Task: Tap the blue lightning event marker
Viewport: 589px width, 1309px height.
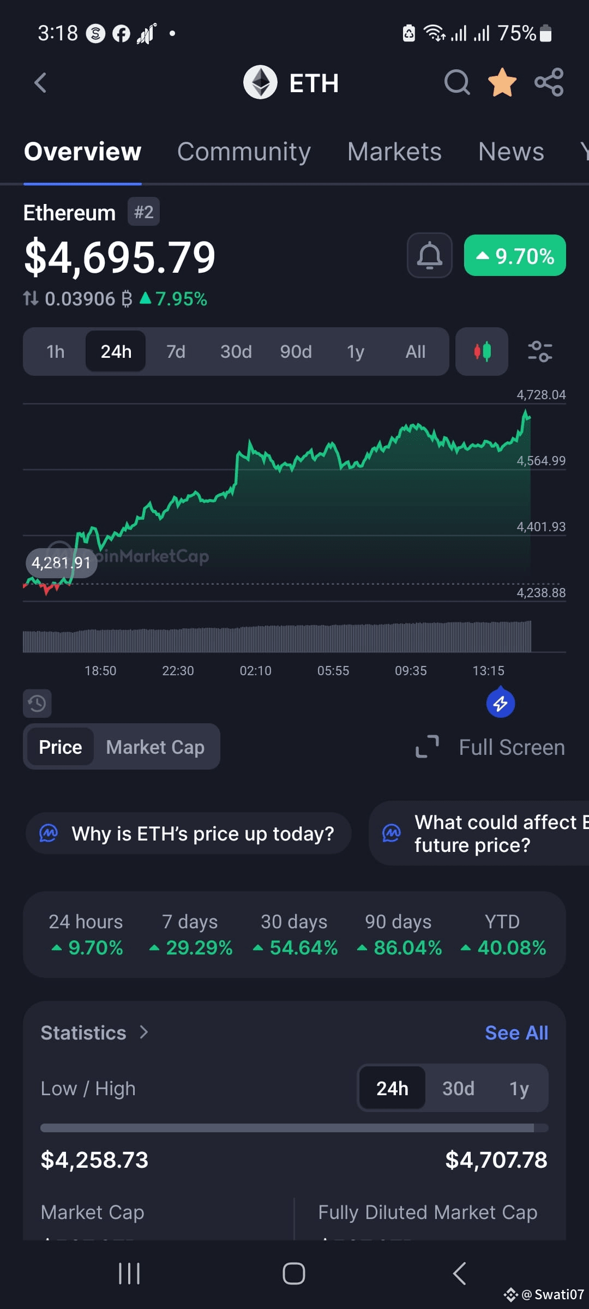Action: pyautogui.click(x=501, y=703)
